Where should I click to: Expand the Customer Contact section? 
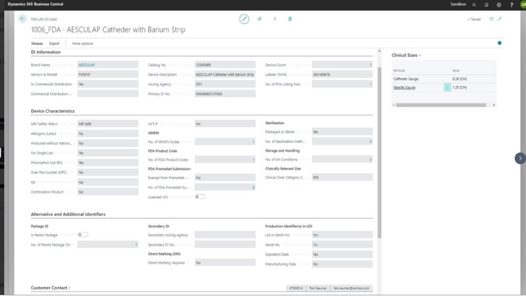(x=51, y=287)
